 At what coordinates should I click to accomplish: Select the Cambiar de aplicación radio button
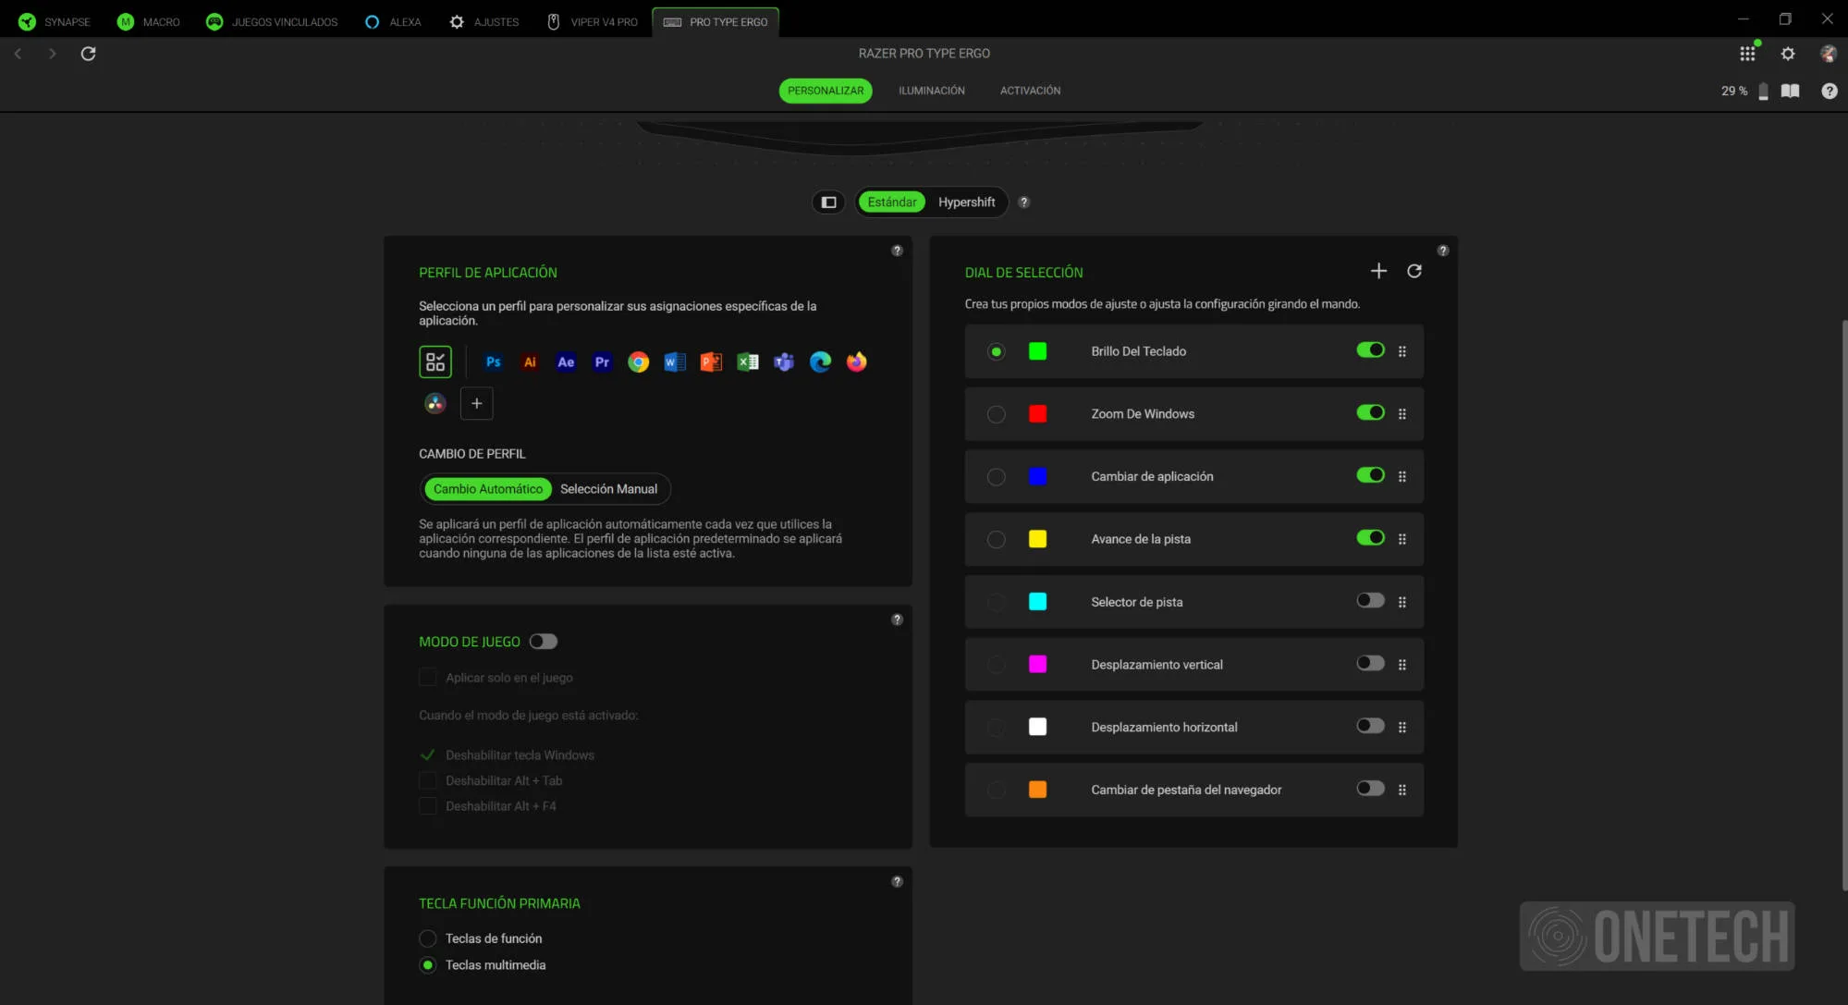[x=996, y=477]
